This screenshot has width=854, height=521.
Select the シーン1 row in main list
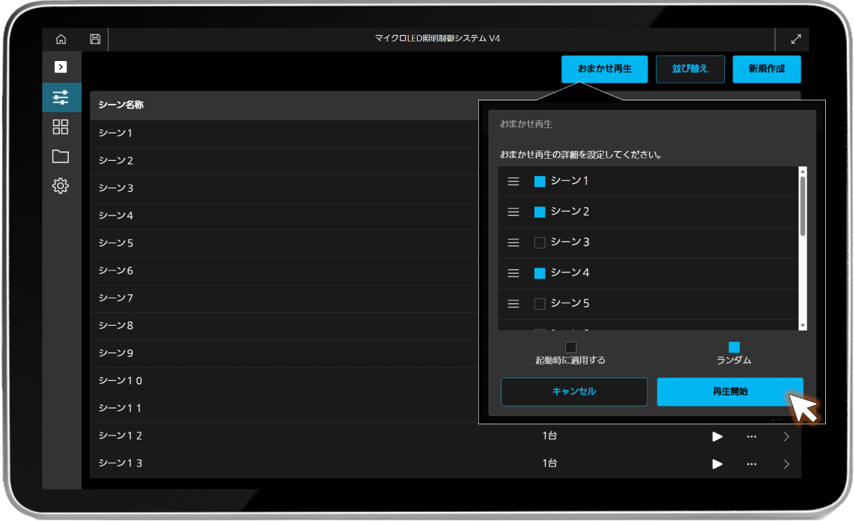point(284,133)
